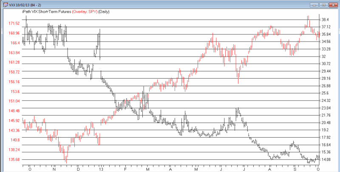This screenshot has width=340, height=172.
Task: Click the 13 year marker on time axis
Action: 101,169
